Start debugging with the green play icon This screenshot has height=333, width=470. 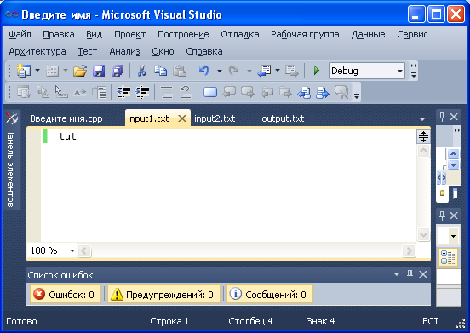pyautogui.click(x=317, y=71)
